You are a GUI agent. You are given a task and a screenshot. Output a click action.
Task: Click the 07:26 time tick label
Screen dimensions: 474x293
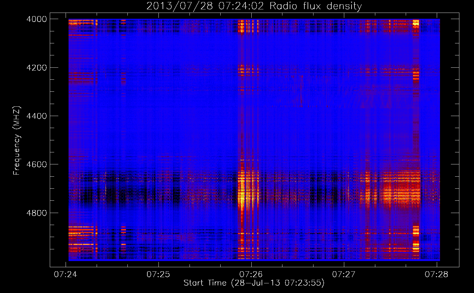[251, 274]
